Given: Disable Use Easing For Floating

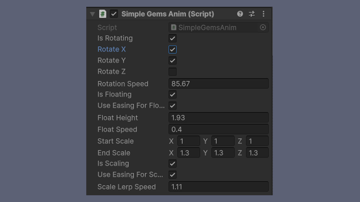Looking at the screenshot, I should coord(172,105).
